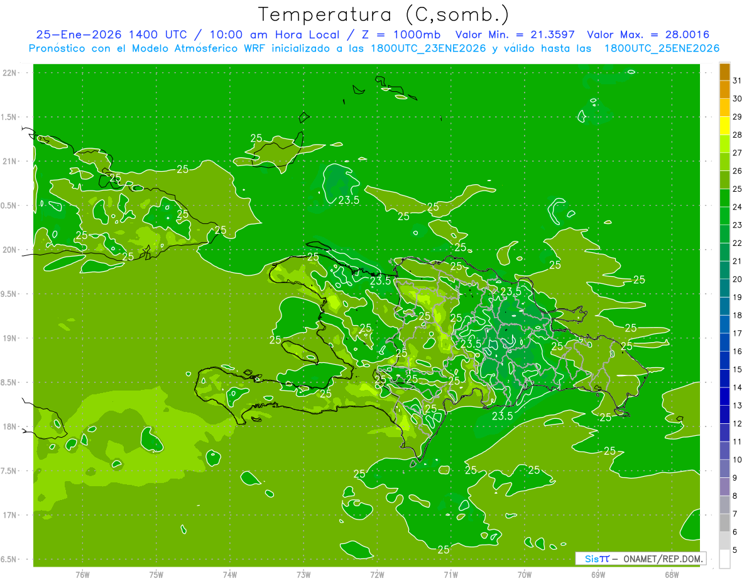754x583 pixels.
Task: Select the "Z = 1000mb" level text
Action: (x=401, y=35)
